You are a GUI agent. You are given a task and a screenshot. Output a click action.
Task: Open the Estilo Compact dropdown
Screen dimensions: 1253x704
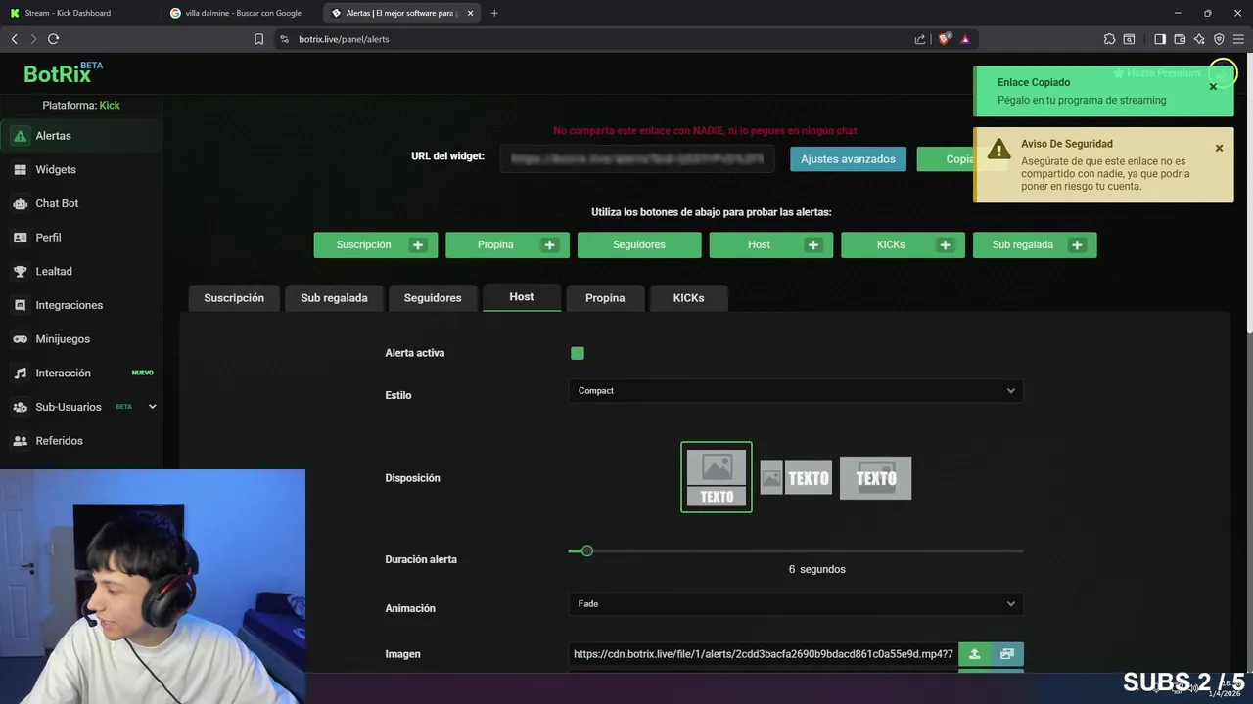pos(796,391)
